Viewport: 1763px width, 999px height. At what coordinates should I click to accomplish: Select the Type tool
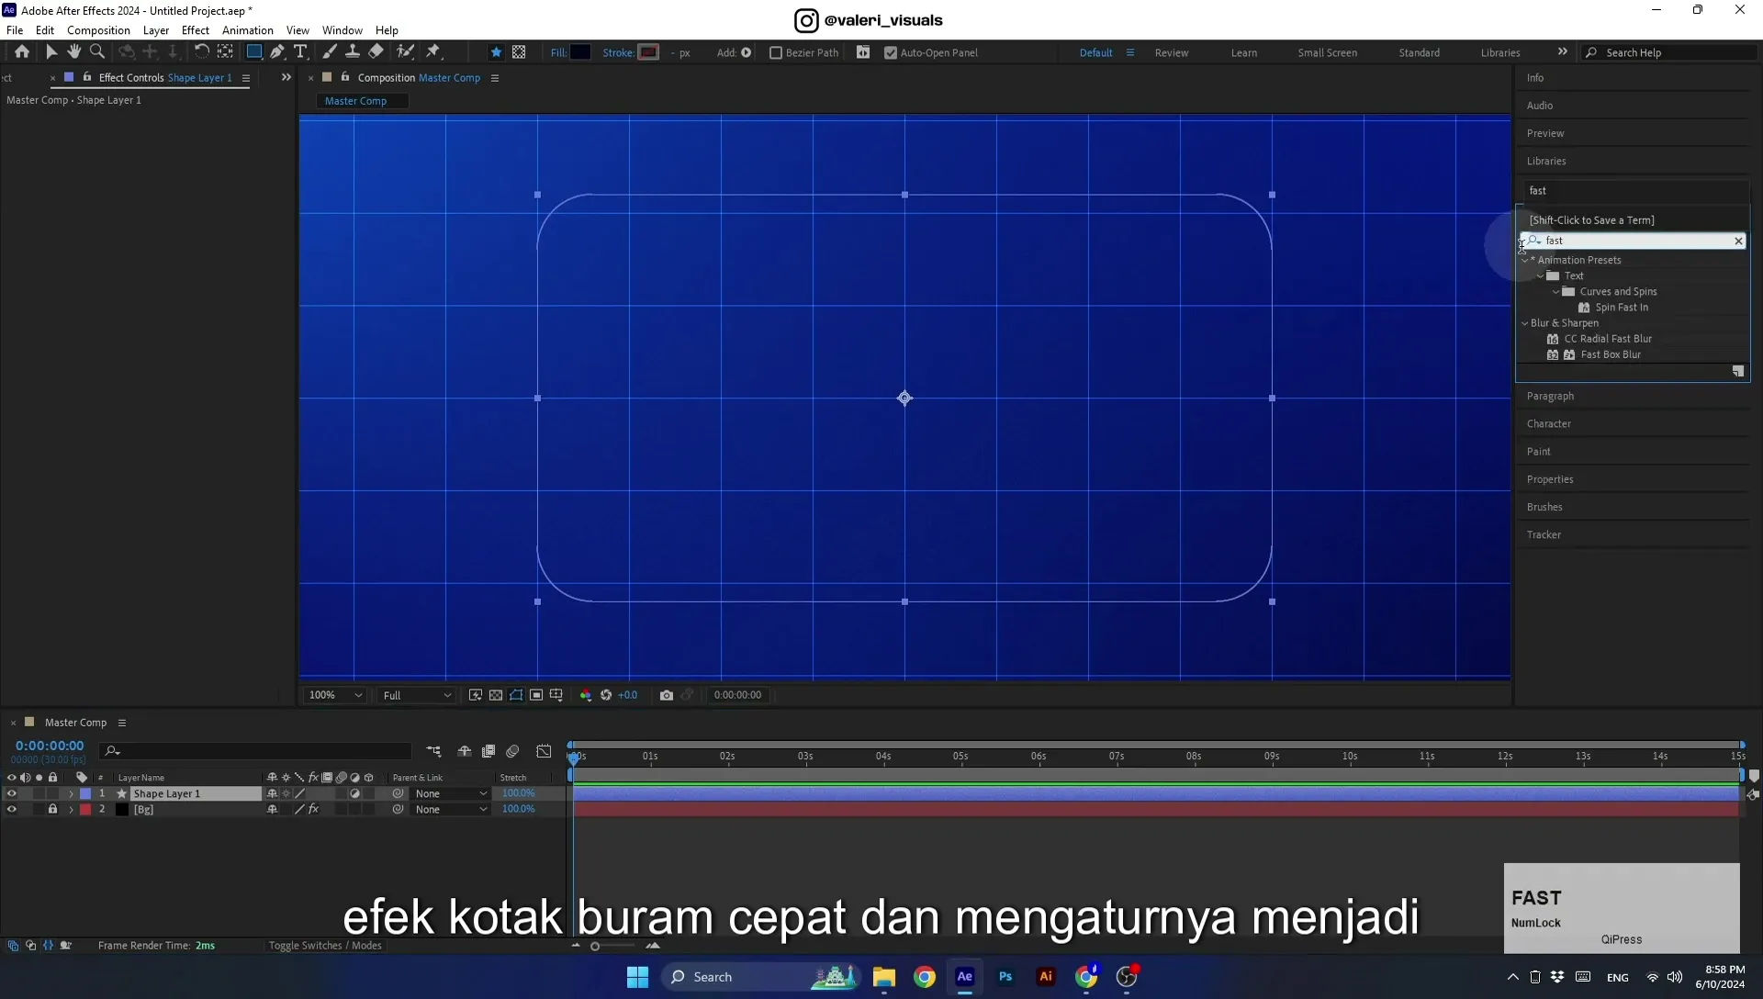[300, 52]
